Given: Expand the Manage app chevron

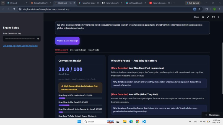Looking at the screenshot, I should [x=206, y=115].
